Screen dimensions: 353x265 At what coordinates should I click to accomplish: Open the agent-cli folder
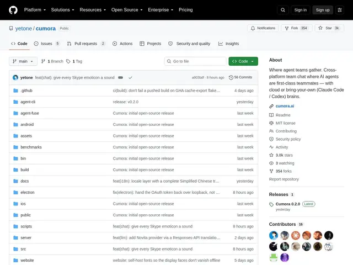point(28,102)
